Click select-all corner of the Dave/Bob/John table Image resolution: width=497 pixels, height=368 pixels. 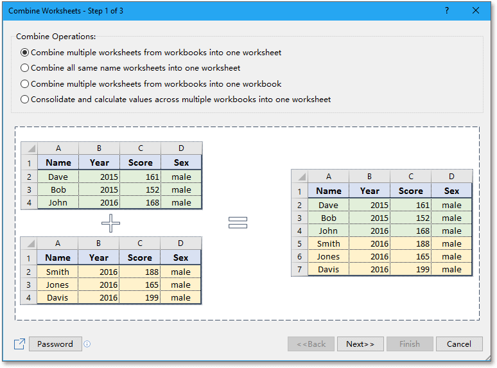pyautogui.click(x=30, y=148)
